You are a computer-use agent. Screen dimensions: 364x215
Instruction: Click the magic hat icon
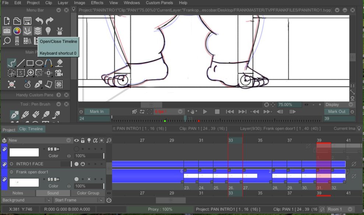[60, 31]
